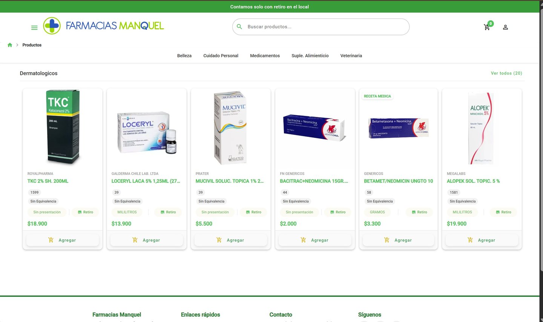Click MEGALABS brand label

click(456, 174)
